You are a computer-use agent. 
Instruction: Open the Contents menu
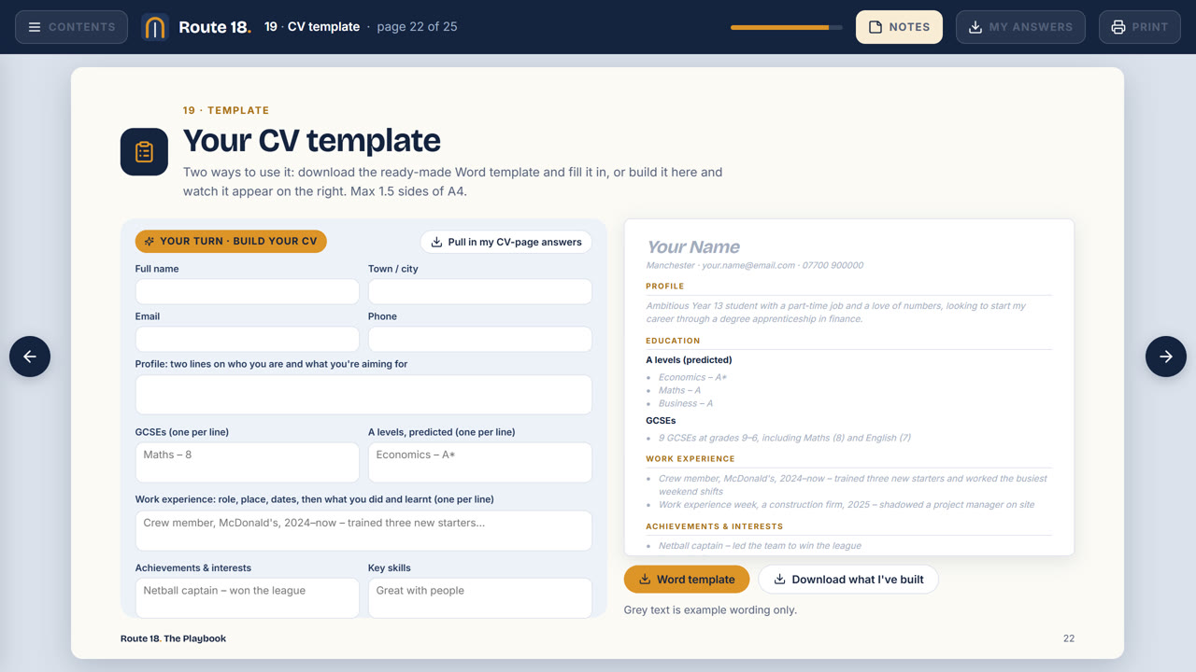pyautogui.click(x=71, y=27)
